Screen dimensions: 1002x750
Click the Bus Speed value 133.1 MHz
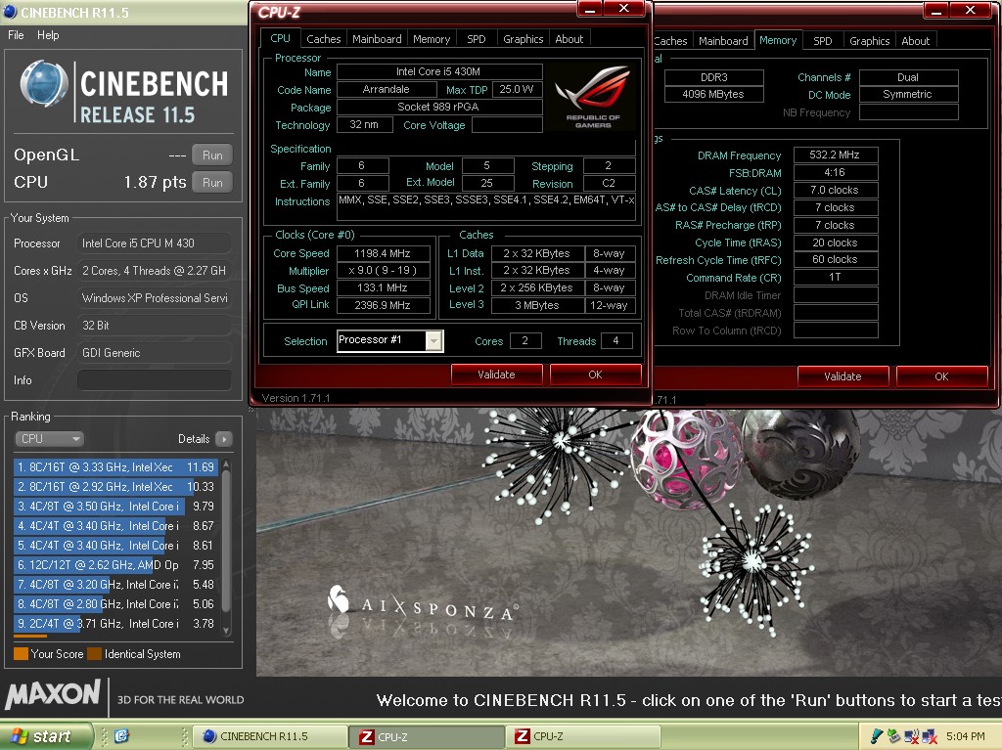(x=383, y=288)
